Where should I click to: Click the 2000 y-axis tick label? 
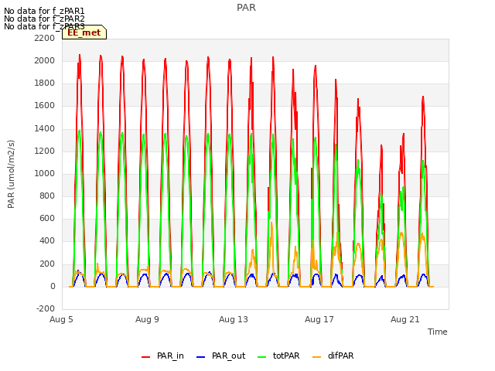45,60
